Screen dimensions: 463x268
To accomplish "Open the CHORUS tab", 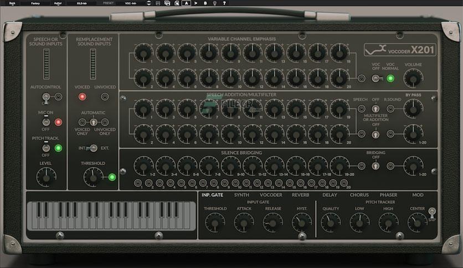I will click(359, 195).
